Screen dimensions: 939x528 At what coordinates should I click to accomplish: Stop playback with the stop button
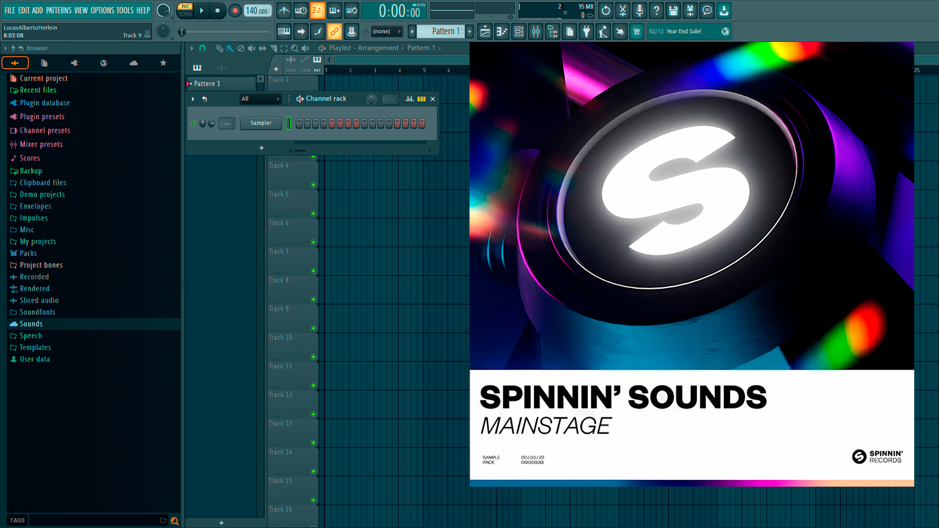click(217, 10)
